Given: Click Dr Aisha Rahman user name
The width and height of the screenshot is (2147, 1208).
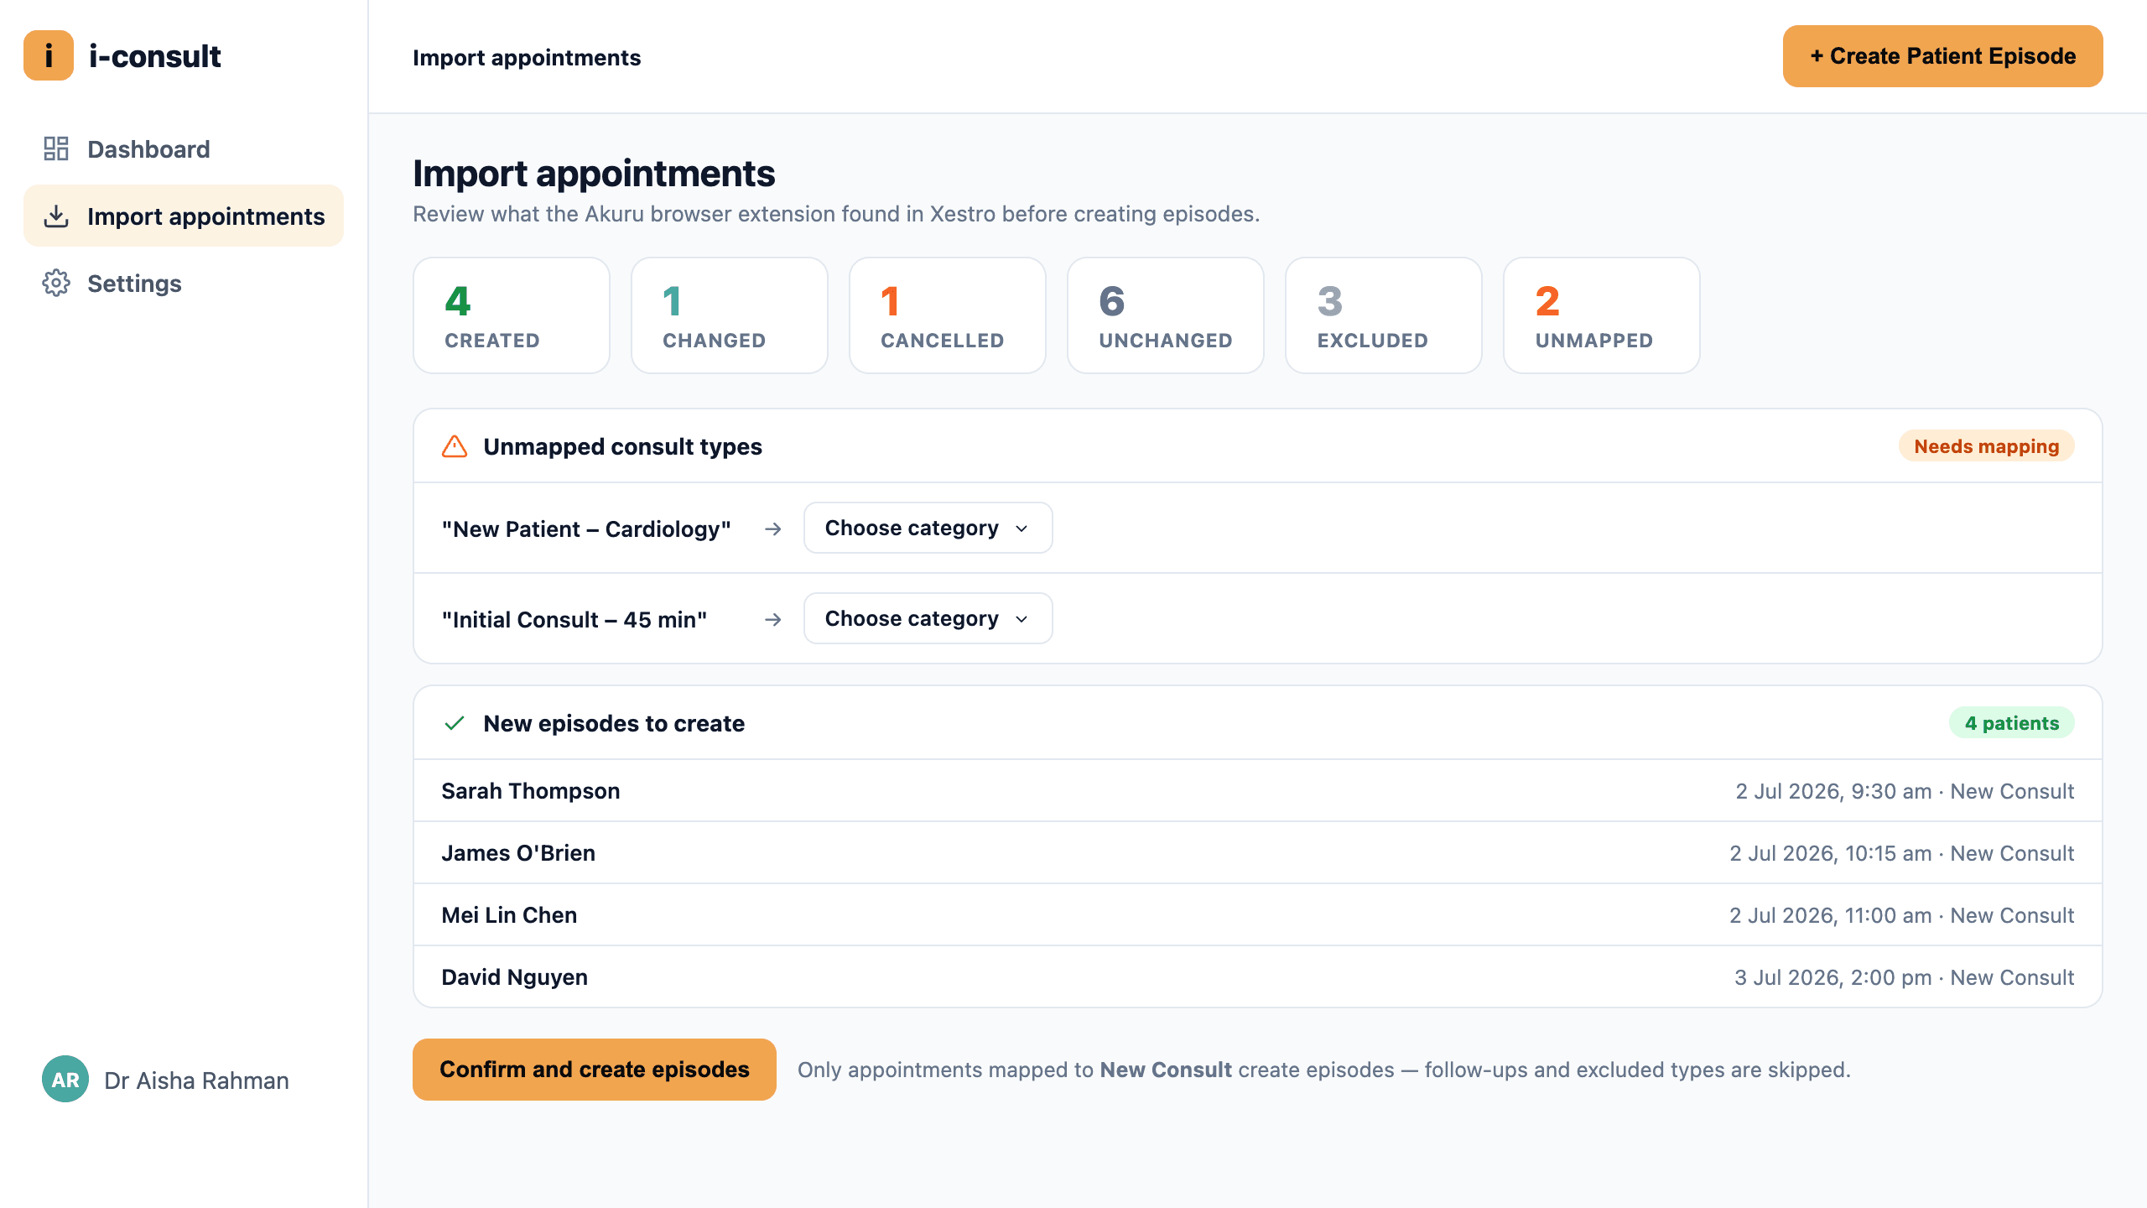Looking at the screenshot, I should (x=196, y=1080).
